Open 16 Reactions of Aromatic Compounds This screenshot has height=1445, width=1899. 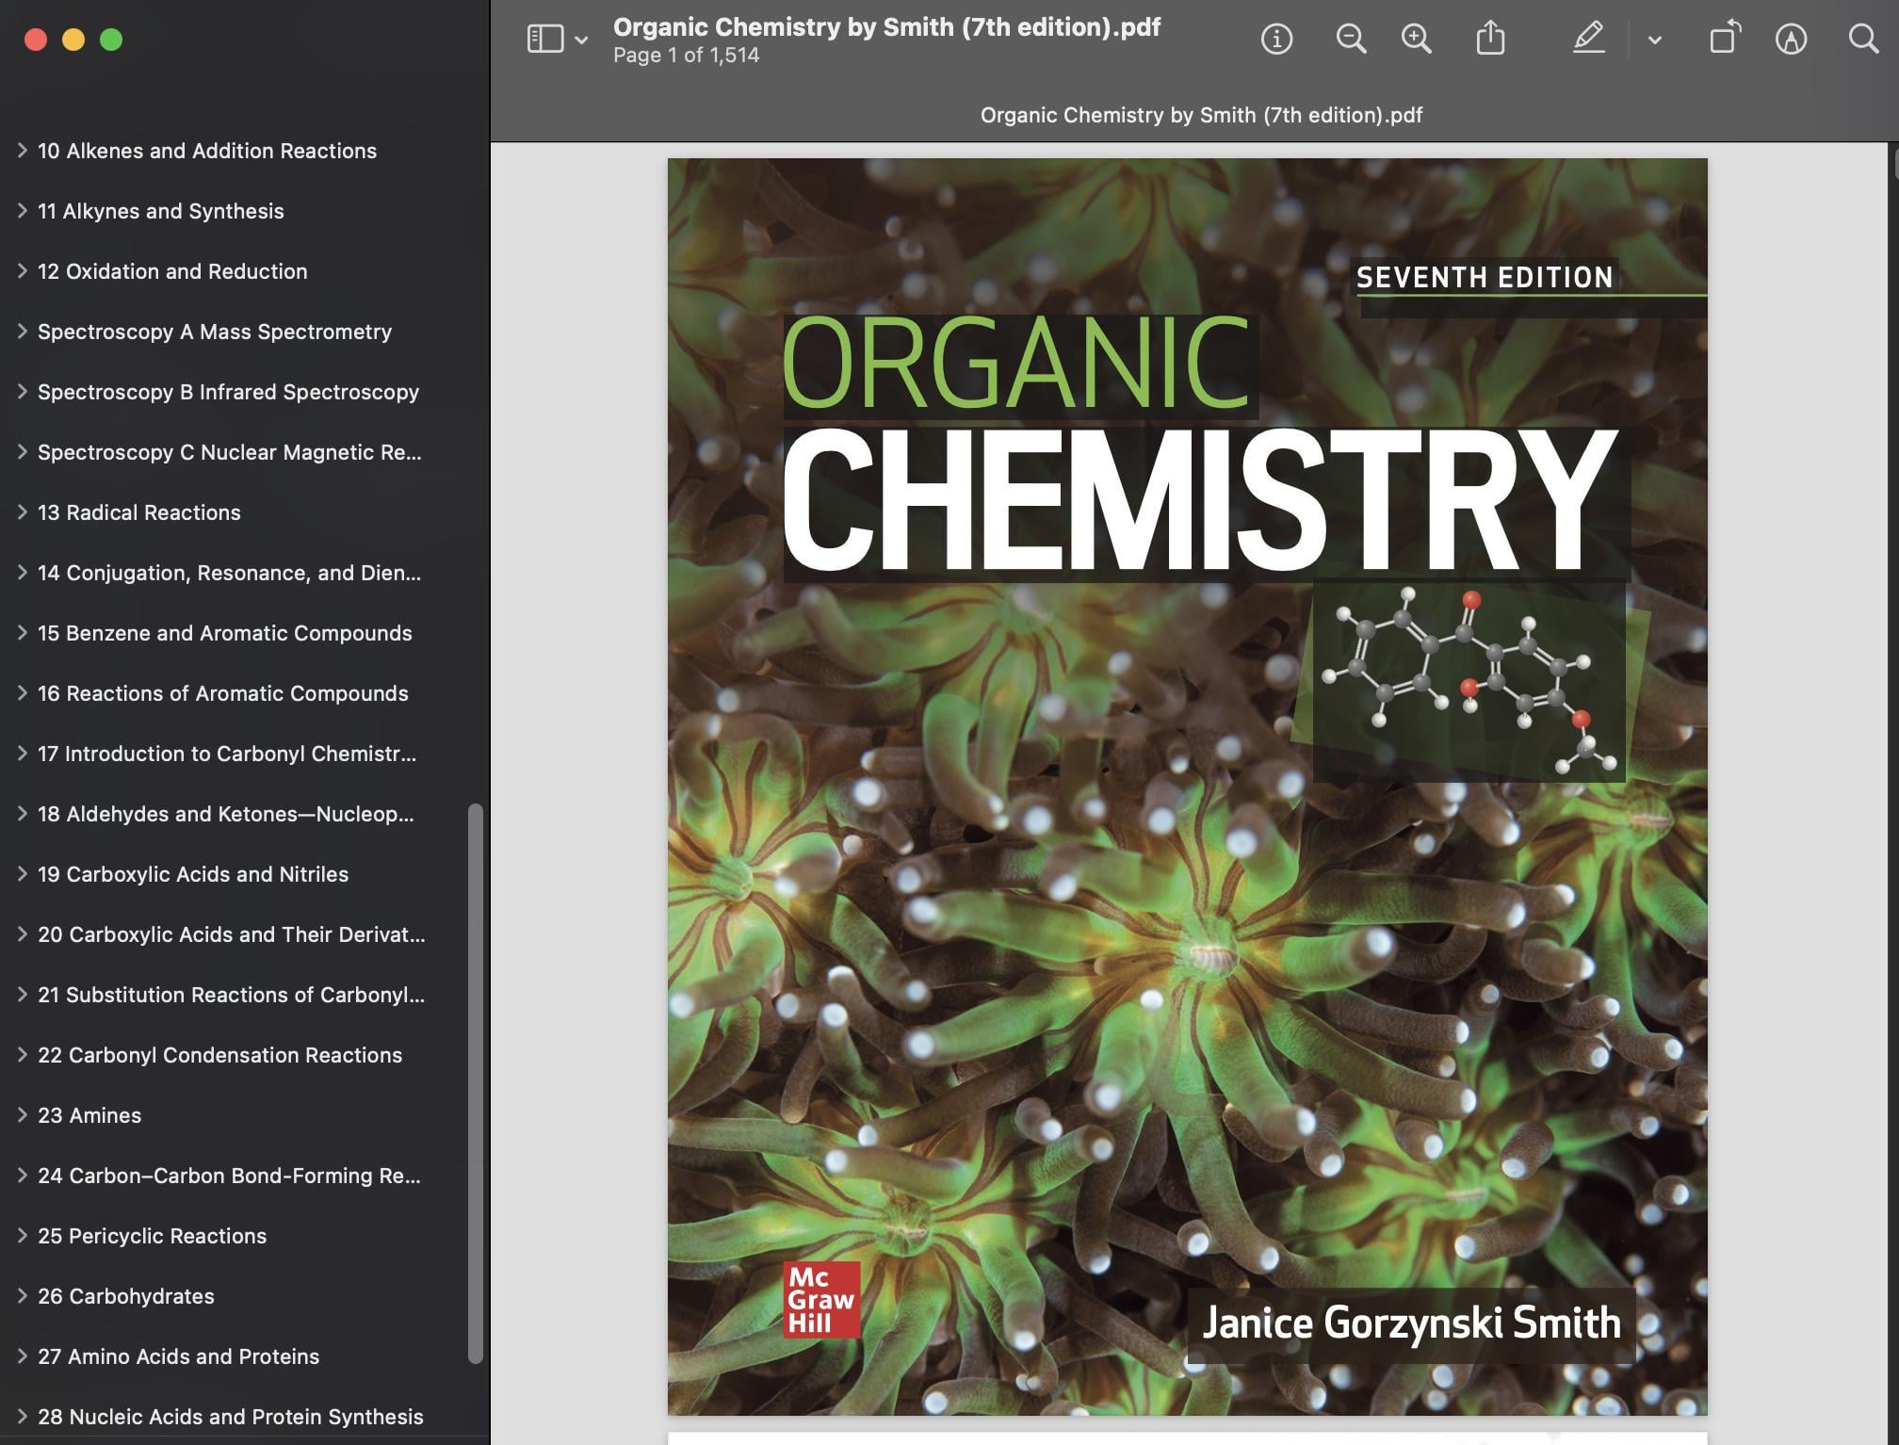pos(222,693)
